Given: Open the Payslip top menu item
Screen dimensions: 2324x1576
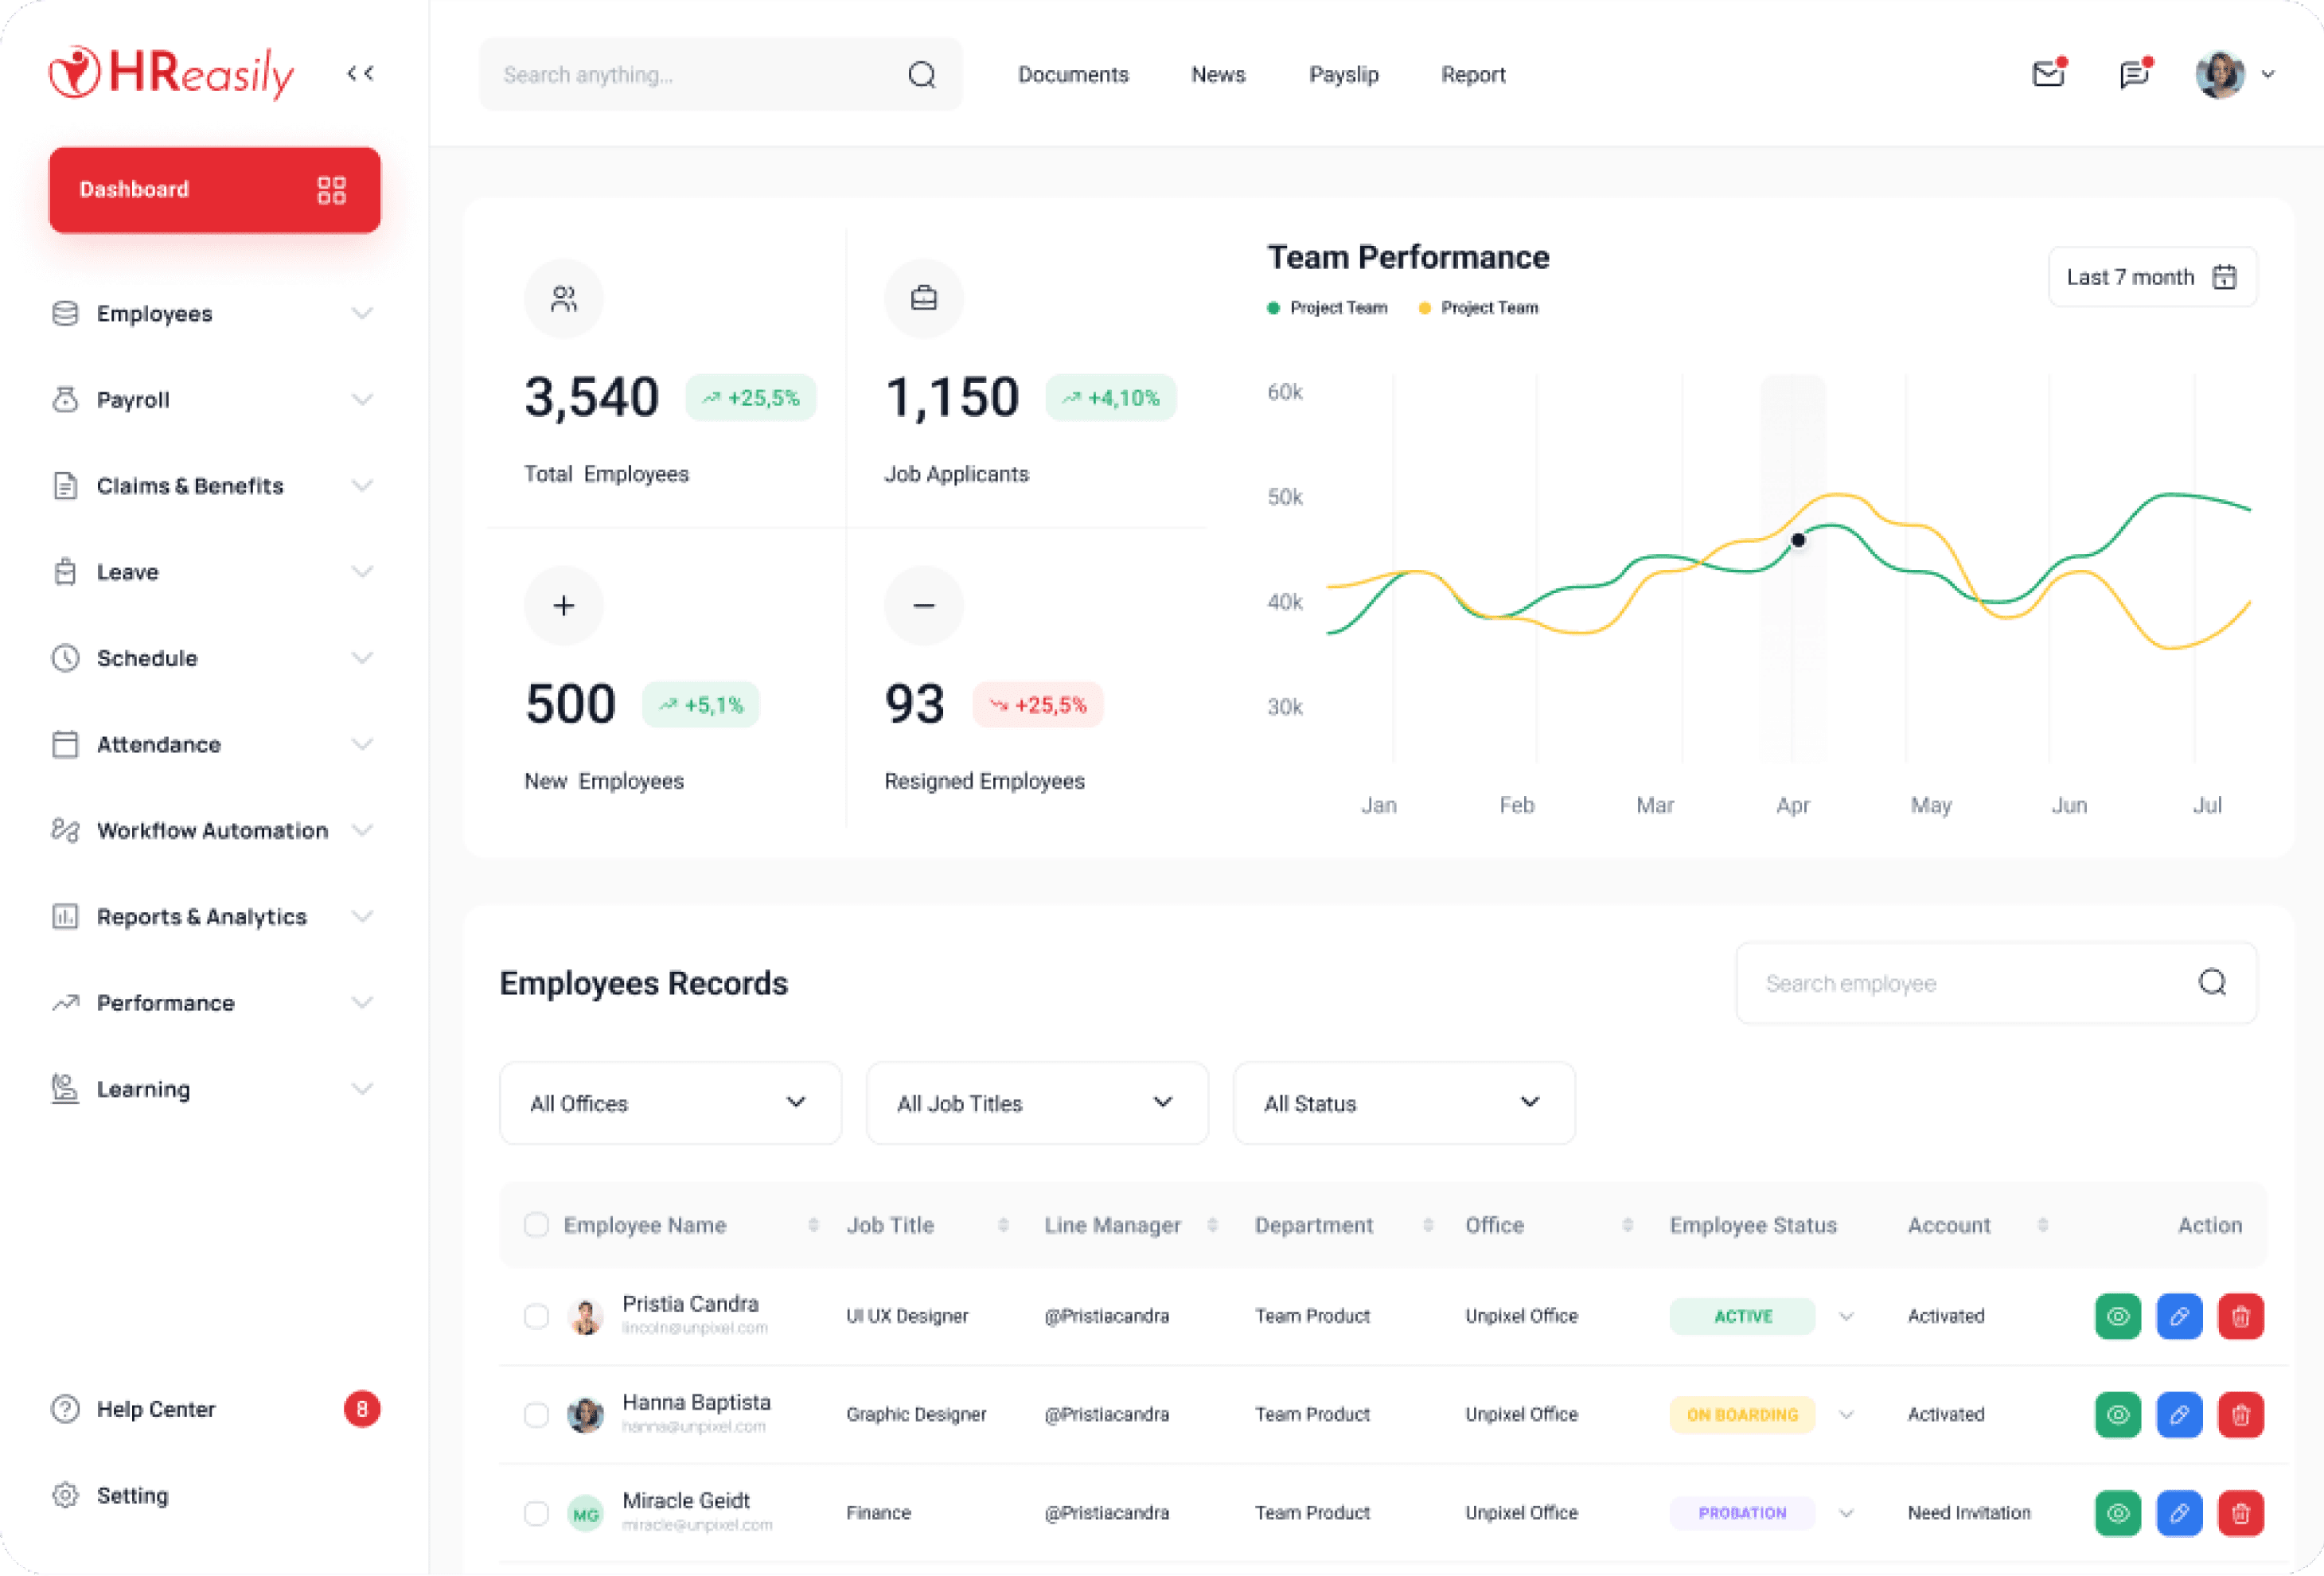Looking at the screenshot, I should tap(1343, 75).
